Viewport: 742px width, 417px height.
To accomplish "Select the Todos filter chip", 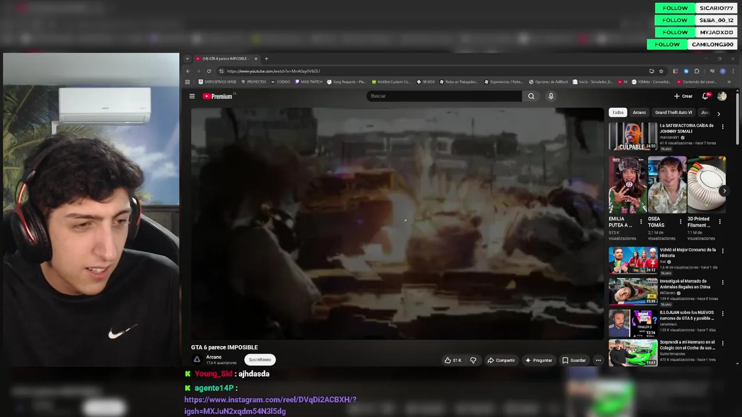I will click(x=618, y=112).
